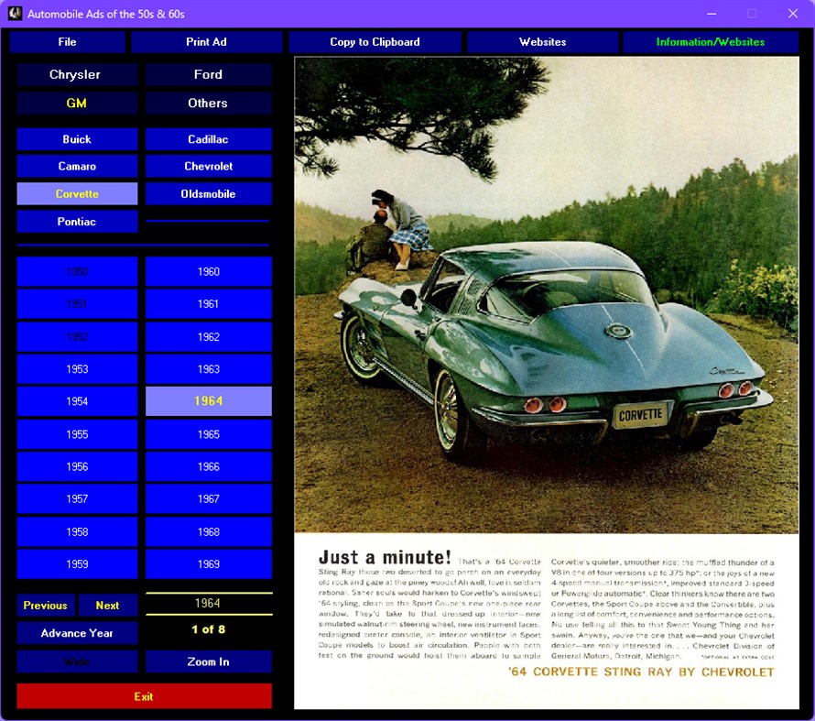Click Advance Year
The image size is (815, 721).
[x=77, y=633]
